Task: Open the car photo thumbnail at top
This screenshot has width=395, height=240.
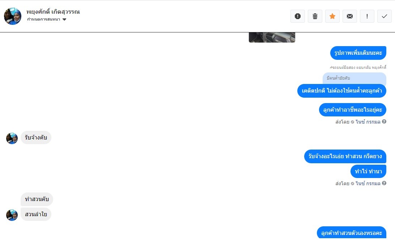Action: click(272, 37)
